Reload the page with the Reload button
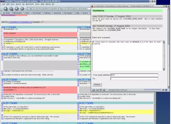 coord(16,9)
